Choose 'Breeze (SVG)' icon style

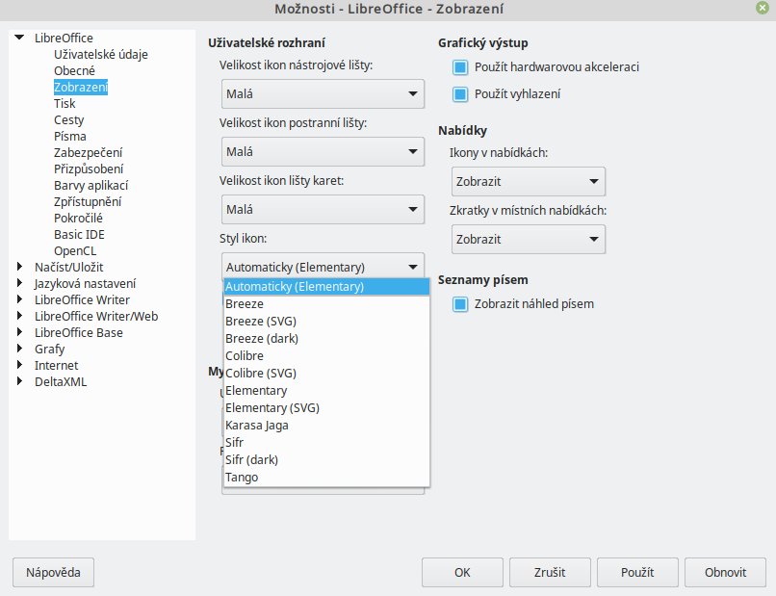326,322
